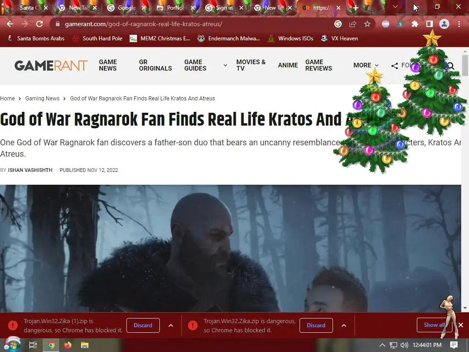Viewport: 469px width, 352px height.
Task: Open Task View on the taskbar
Action: coord(33,345)
